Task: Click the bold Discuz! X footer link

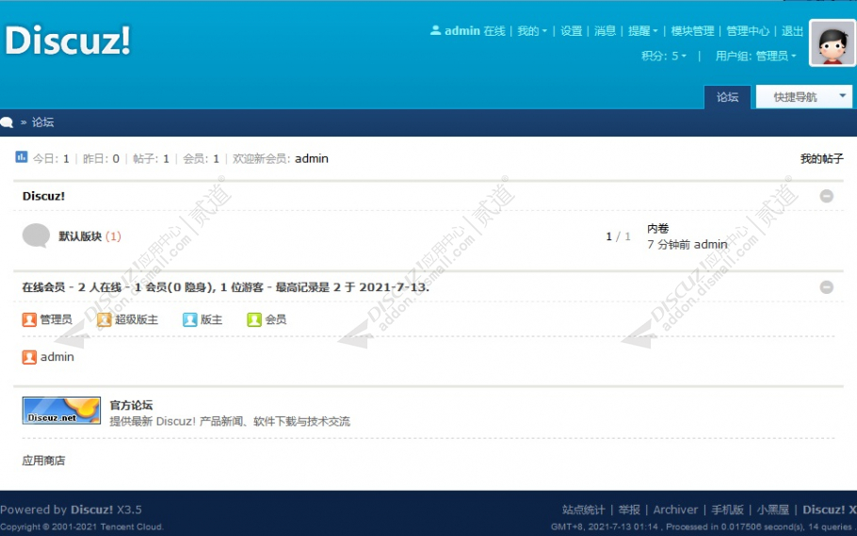Action: pos(829,510)
